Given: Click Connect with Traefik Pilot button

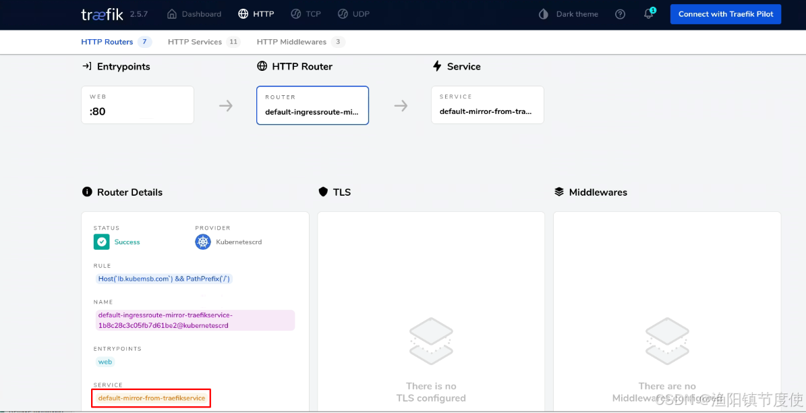Looking at the screenshot, I should (725, 14).
